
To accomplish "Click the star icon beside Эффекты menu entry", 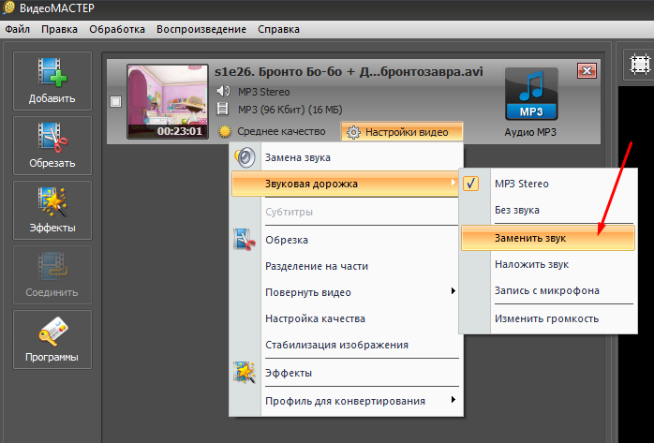I will (245, 372).
